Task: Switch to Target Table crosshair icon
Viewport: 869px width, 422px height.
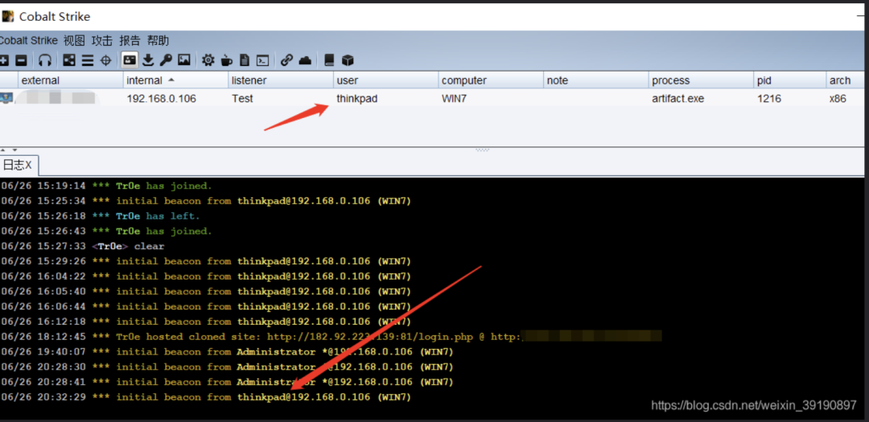Action: pos(106,60)
